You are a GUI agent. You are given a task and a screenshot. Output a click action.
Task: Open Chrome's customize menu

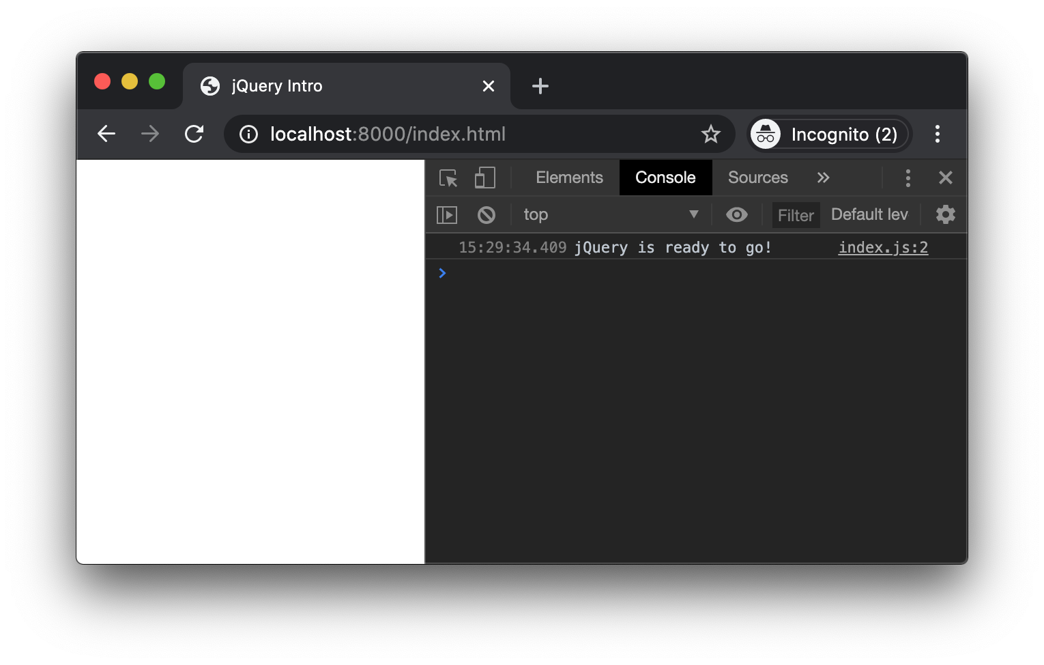point(938,134)
